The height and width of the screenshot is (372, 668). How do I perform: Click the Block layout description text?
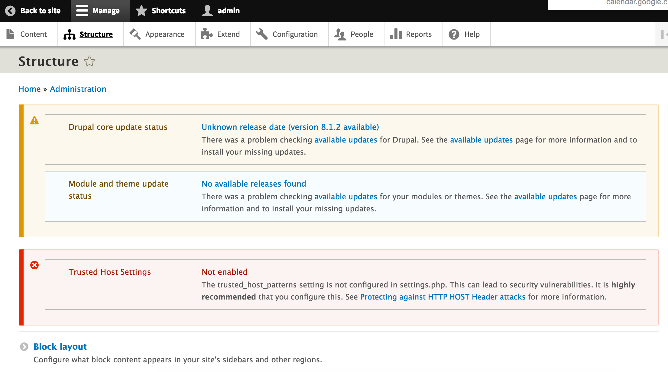tap(178, 360)
